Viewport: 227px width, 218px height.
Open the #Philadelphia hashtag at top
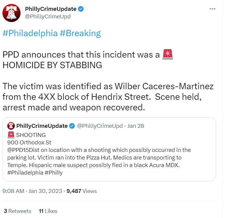30,33
